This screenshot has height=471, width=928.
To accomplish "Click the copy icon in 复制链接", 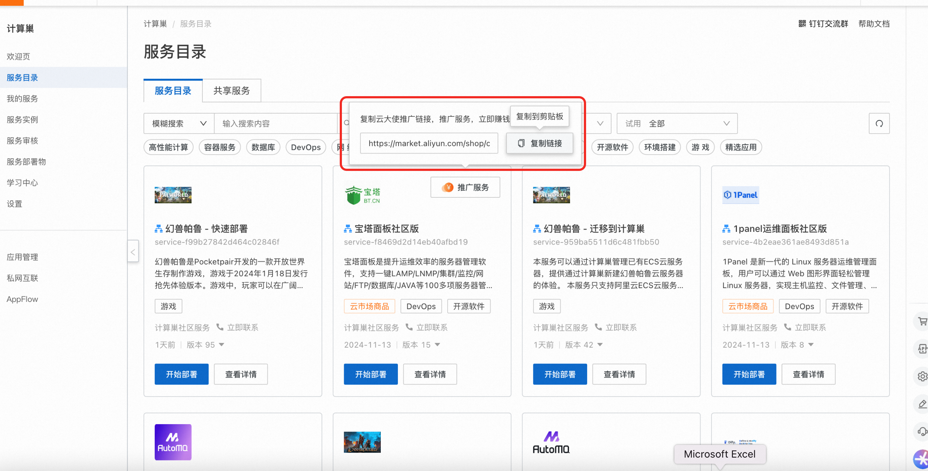I will (521, 143).
